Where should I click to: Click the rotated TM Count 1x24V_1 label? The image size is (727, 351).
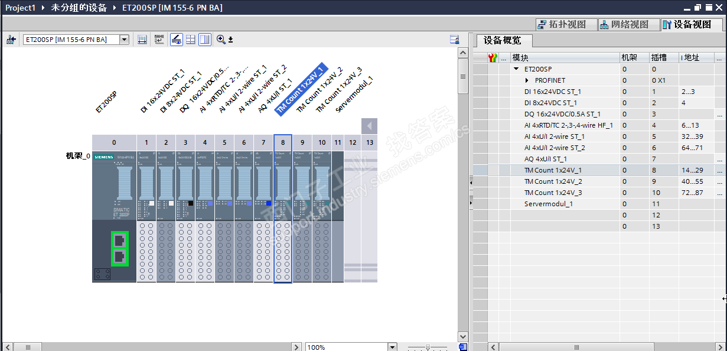coord(301,89)
